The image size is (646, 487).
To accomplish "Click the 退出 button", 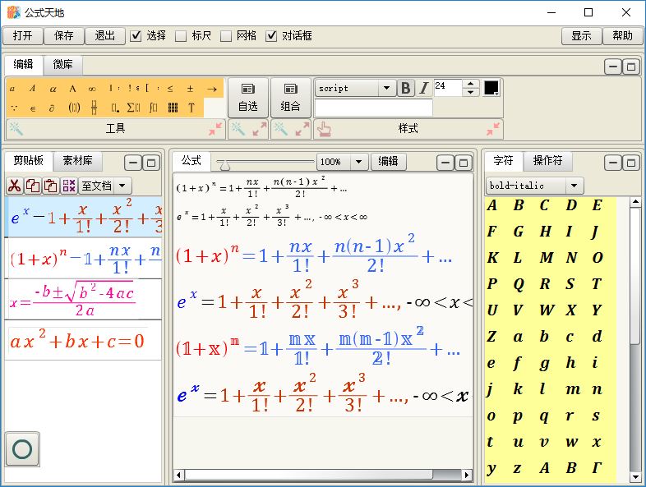I will click(x=104, y=36).
